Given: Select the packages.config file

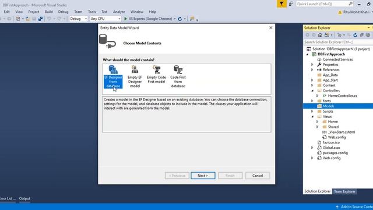Looking at the screenshot, I should (x=335, y=153).
